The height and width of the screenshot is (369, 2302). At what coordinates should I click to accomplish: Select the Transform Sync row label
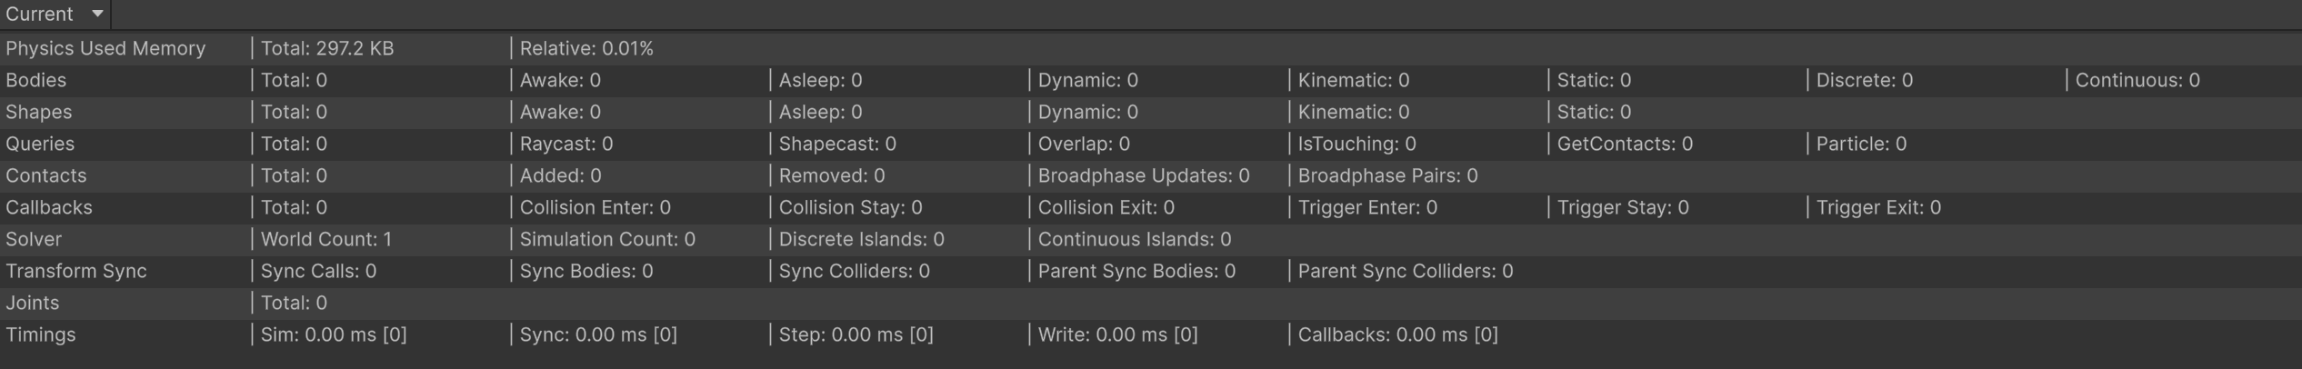(76, 271)
